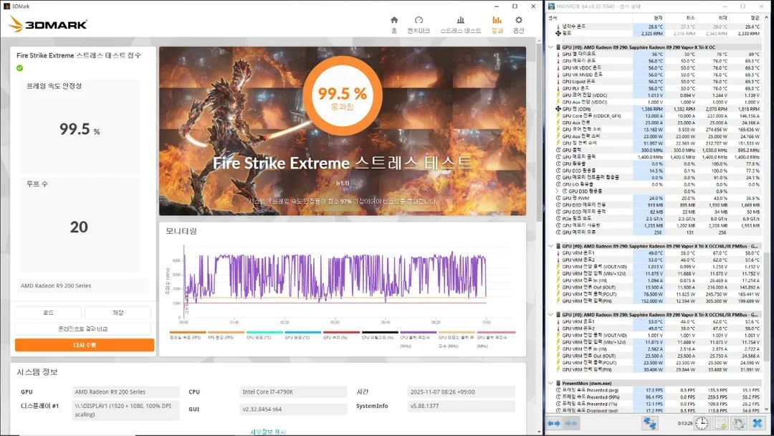Click the HWiNFO clock reset icon

point(702,423)
